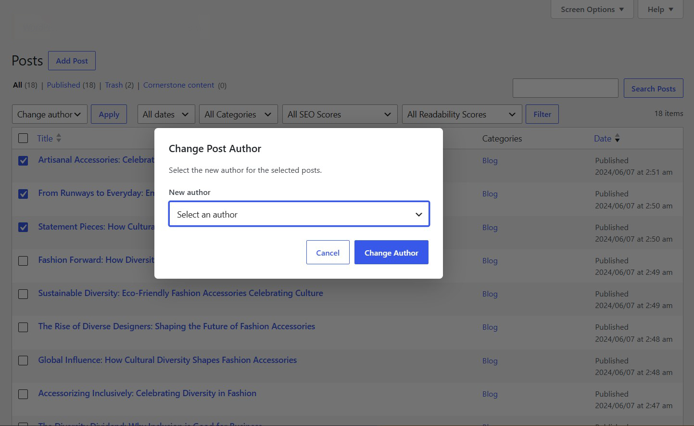Open the All dates filter dropdown
This screenshot has width=694, height=426.
[x=166, y=114]
